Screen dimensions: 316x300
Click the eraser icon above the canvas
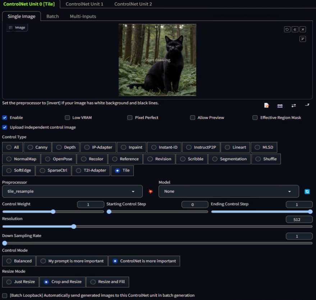click(295, 30)
